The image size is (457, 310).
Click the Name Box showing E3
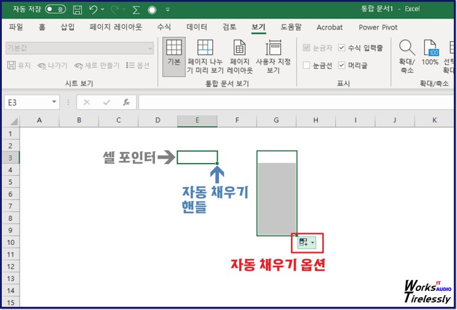pos(28,102)
